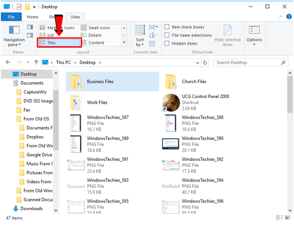This screenshot has height=225, width=294.
Task: Toggle the Details pane icon
Action: pos(30,35)
